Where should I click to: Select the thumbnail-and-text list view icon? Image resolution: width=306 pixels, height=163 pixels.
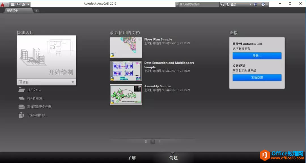(153, 142)
